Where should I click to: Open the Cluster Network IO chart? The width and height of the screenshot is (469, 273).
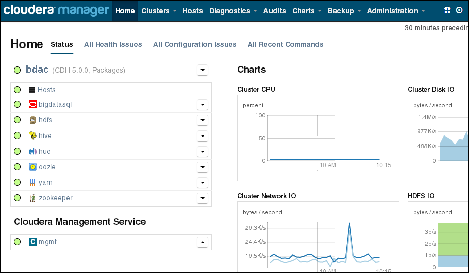point(318,237)
